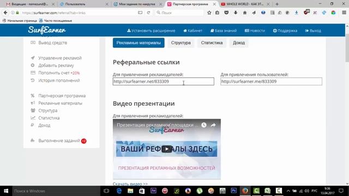
Task: Switch to the Структура tab
Action: pyautogui.click(x=180, y=42)
